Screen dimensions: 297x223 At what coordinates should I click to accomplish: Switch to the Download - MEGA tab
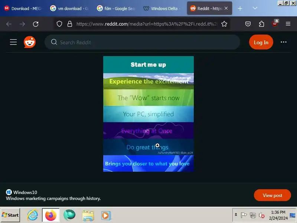pos(23,8)
